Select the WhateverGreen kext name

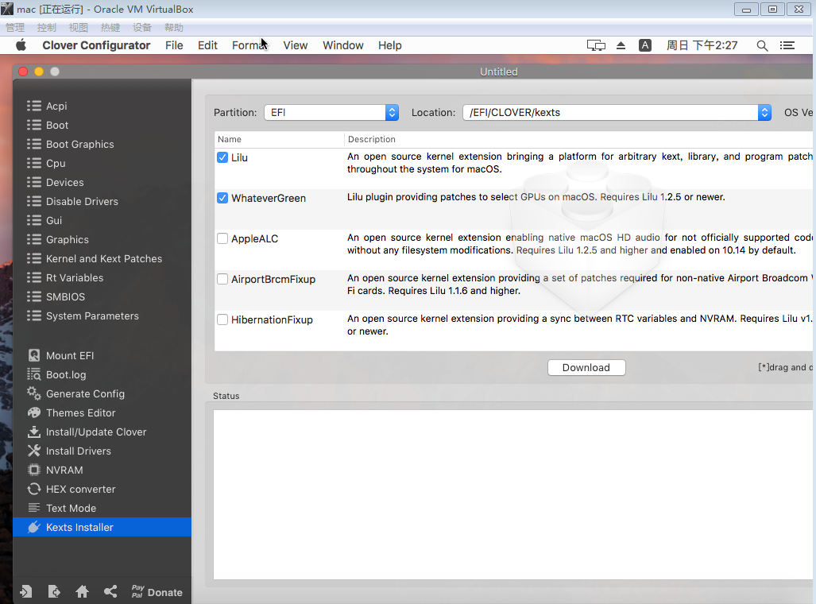(x=269, y=199)
